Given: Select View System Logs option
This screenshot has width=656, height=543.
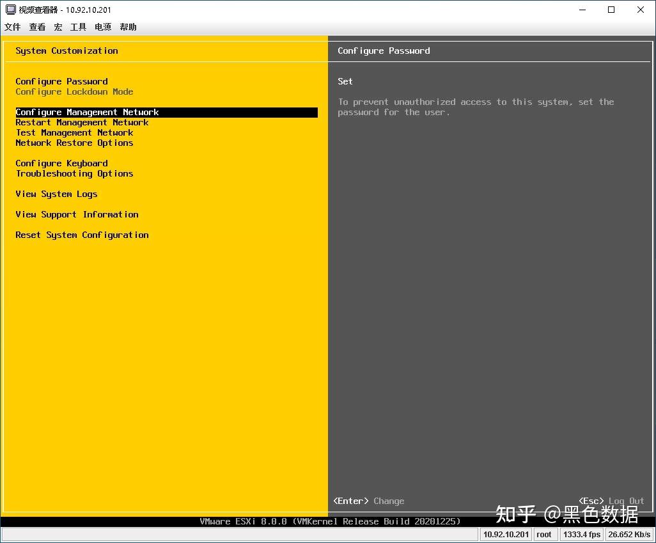Looking at the screenshot, I should click(x=56, y=194).
